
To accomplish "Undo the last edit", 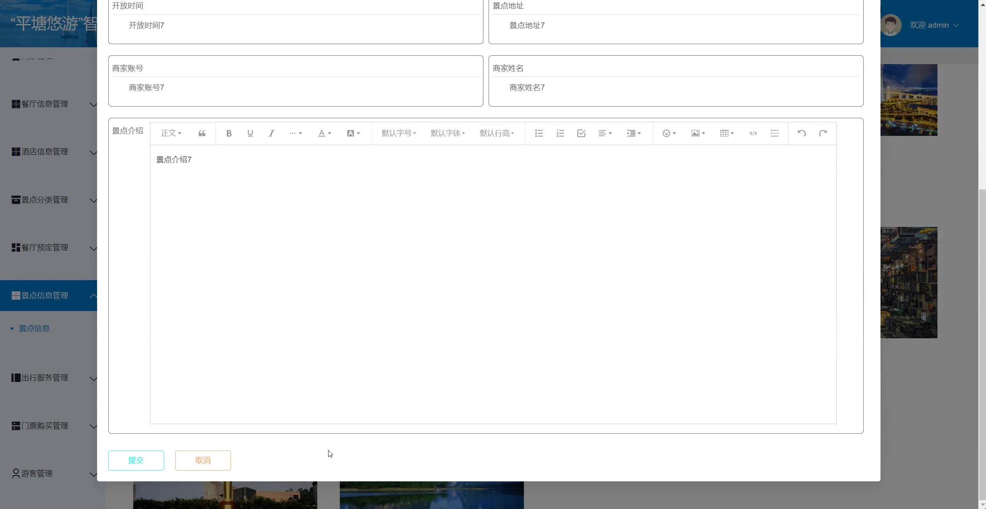I will pyautogui.click(x=801, y=133).
